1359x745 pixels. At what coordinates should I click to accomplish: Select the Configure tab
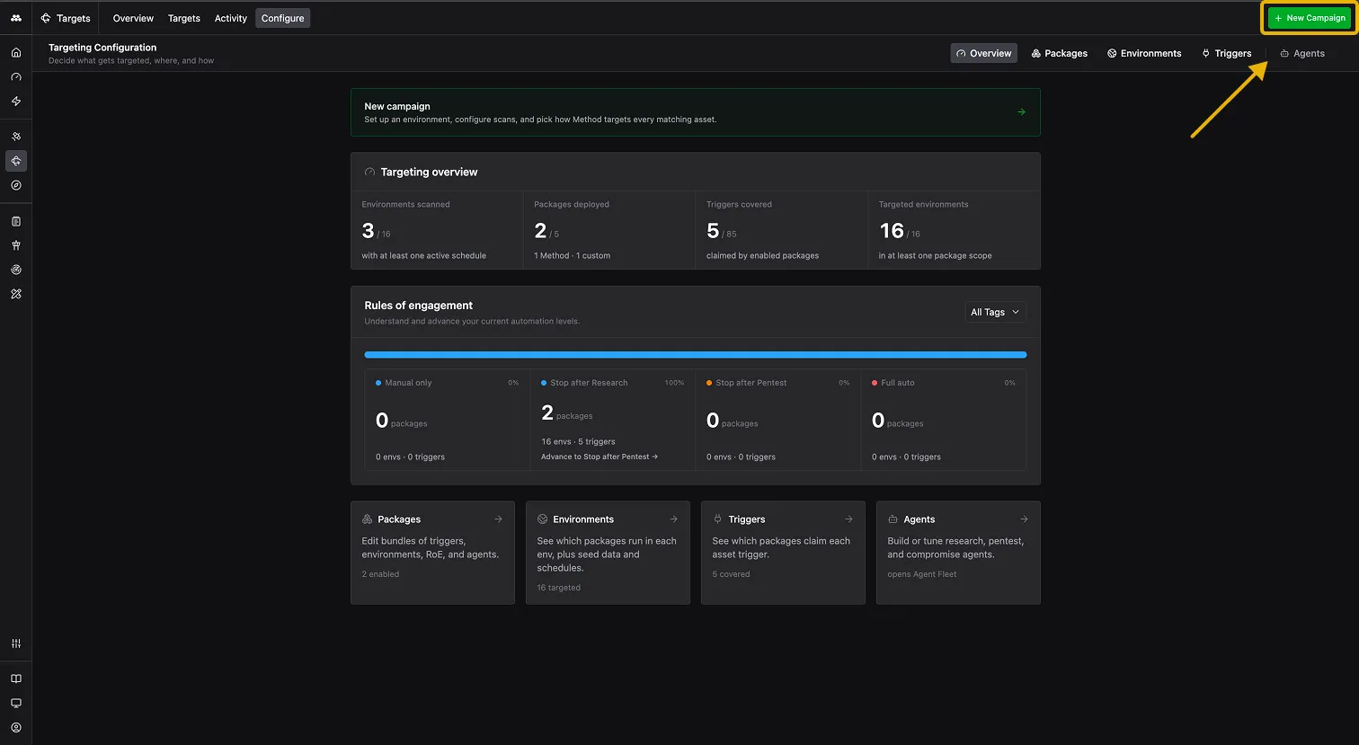pyautogui.click(x=283, y=18)
